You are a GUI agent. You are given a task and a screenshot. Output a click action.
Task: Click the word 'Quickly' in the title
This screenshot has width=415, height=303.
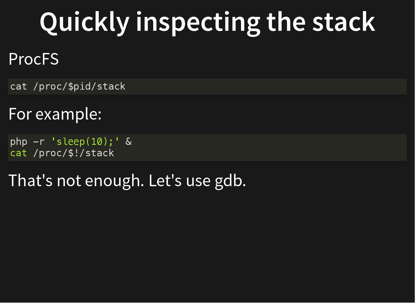pos(84,23)
